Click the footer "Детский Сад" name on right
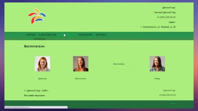The width and height of the screenshot is (198, 111). tap(169, 90)
